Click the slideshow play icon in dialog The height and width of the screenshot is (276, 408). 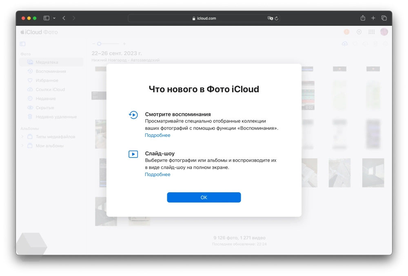[x=133, y=154]
